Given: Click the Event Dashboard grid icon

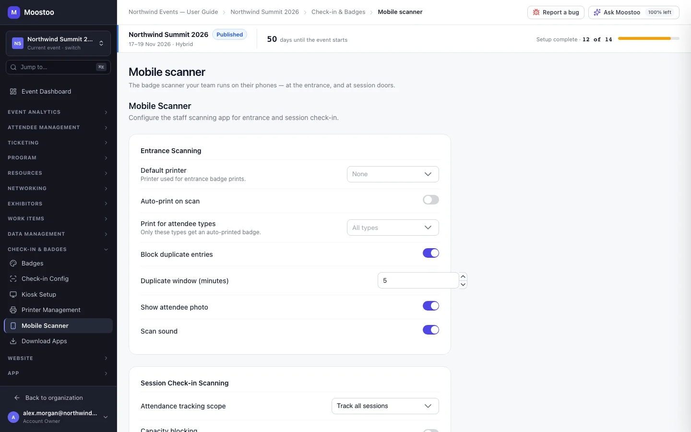Looking at the screenshot, I should (x=13, y=92).
